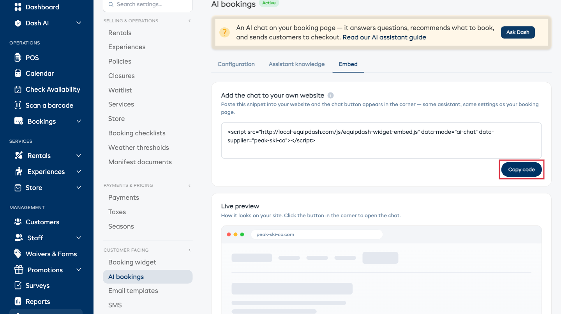Click the Store shopping bag icon
Viewport: 561px width, 314px height.
tap(18, 188)
